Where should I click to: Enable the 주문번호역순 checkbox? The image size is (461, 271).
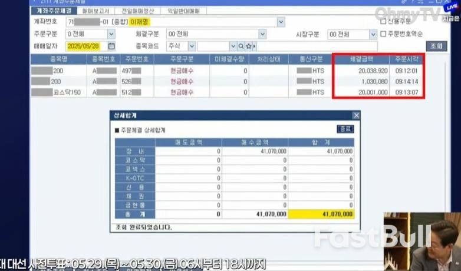click(383, 34)
